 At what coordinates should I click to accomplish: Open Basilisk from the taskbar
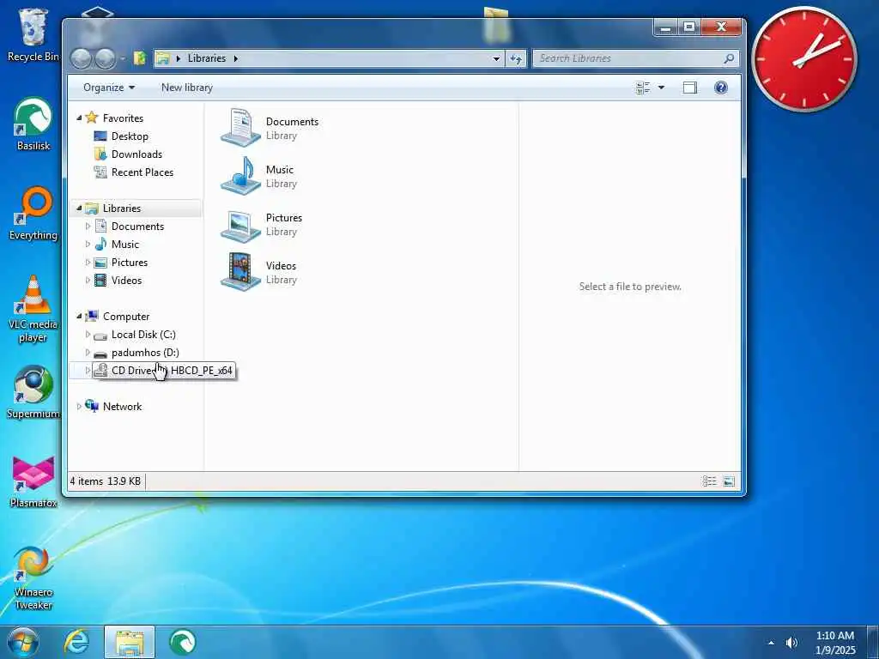click(182, 642)
